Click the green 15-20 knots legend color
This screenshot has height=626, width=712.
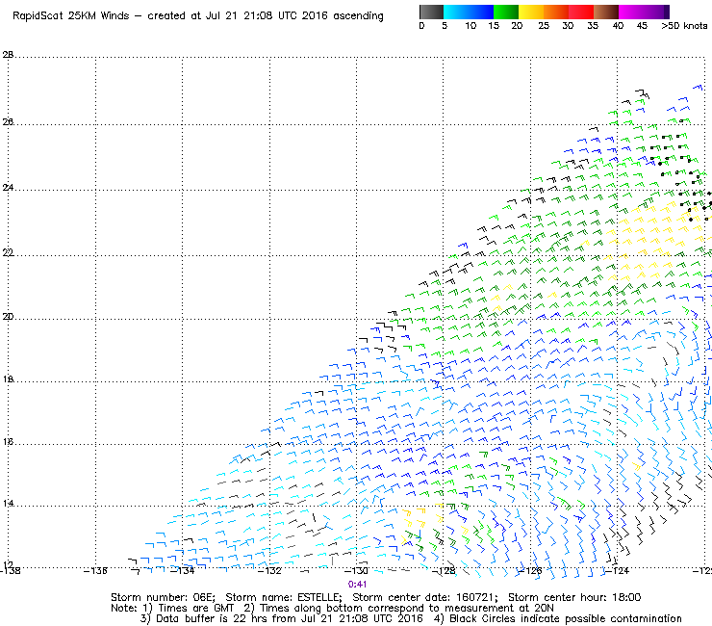point(506,12)
